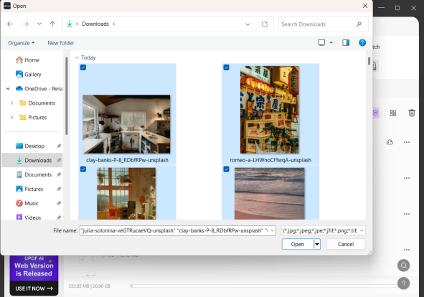Refresh the Downloads folder view
This screenshot has height=297, width=424.
265,24
